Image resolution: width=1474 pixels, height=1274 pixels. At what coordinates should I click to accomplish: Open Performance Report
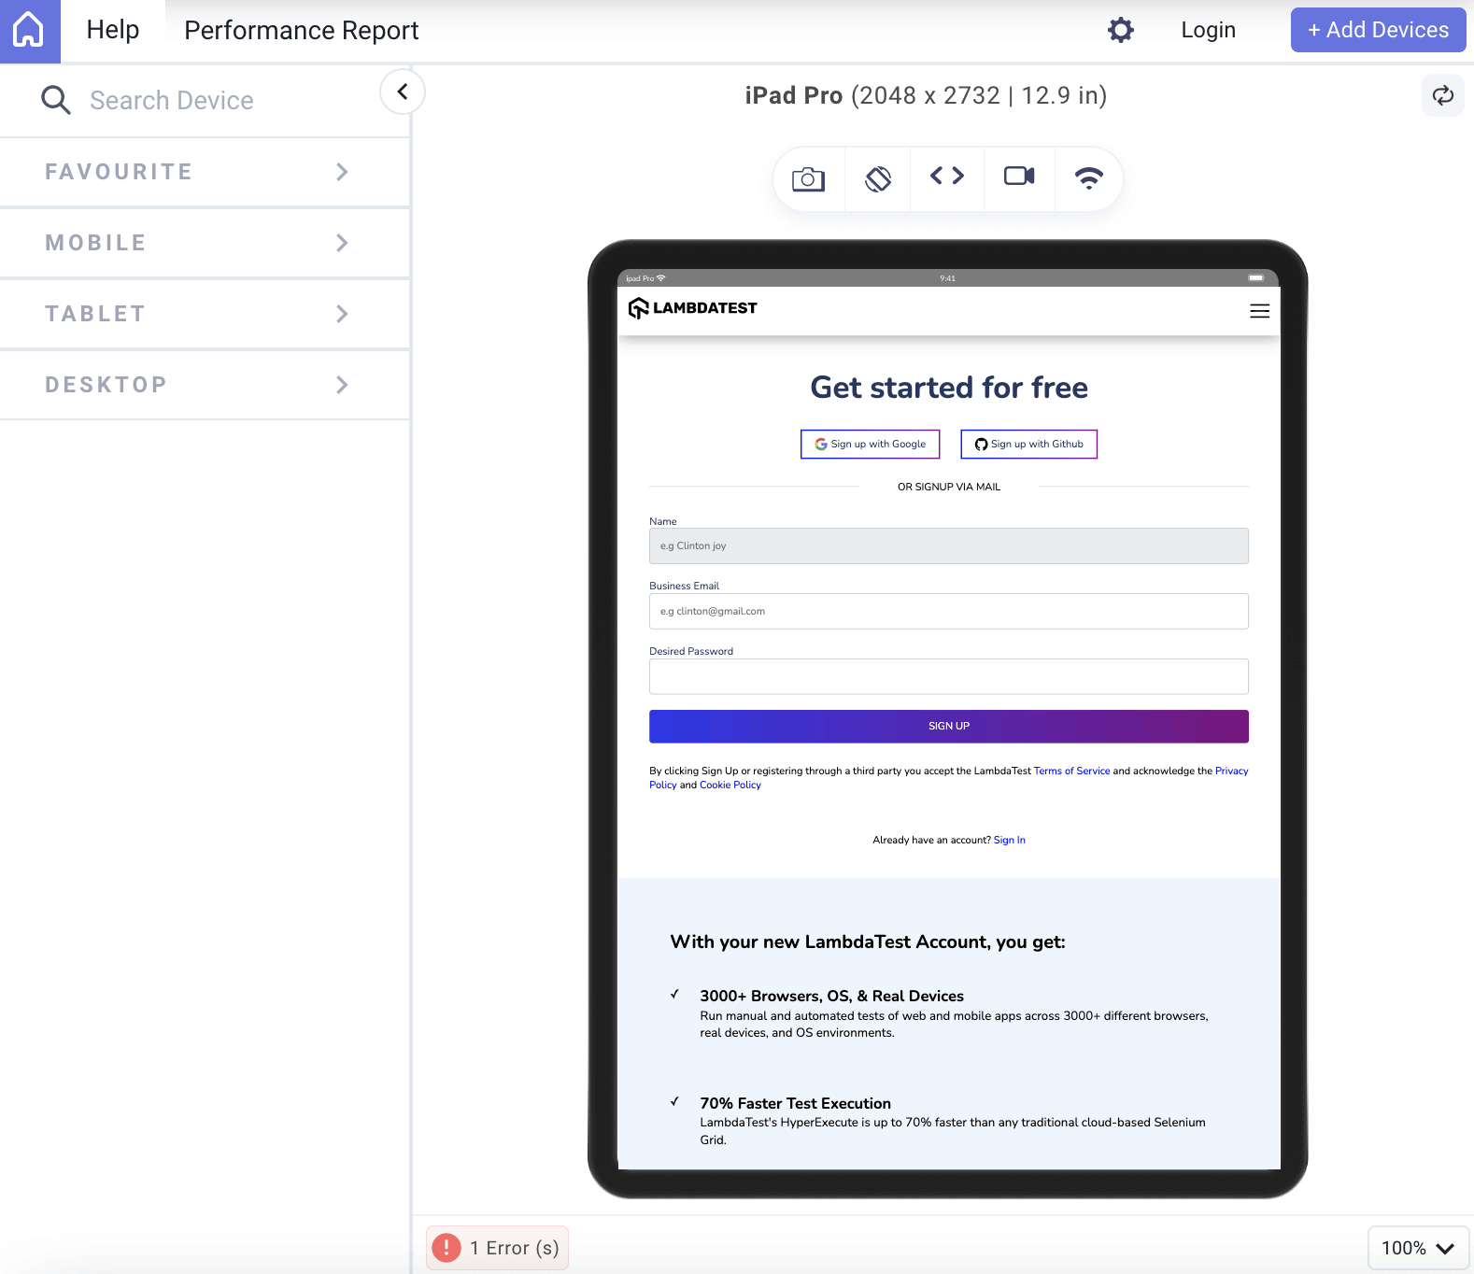[302, 31]
